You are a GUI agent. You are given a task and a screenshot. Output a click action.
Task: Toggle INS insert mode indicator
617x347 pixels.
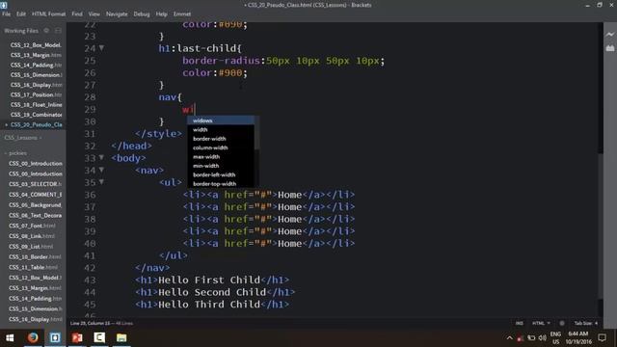(x=520, y=323)
